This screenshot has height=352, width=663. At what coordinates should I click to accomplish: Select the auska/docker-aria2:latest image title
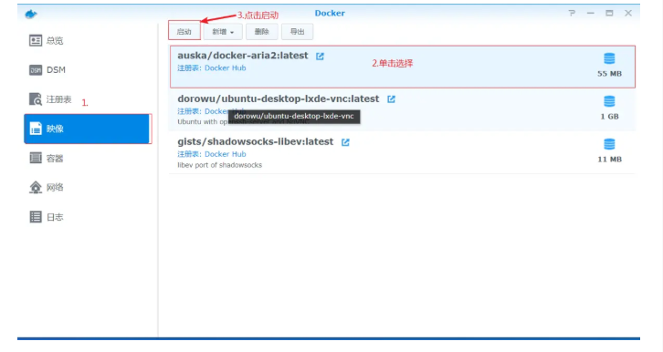[243, 56]
